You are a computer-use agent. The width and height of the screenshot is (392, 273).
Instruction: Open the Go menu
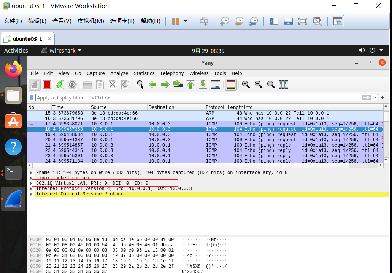pyautogui.click(x=78, y=73)
